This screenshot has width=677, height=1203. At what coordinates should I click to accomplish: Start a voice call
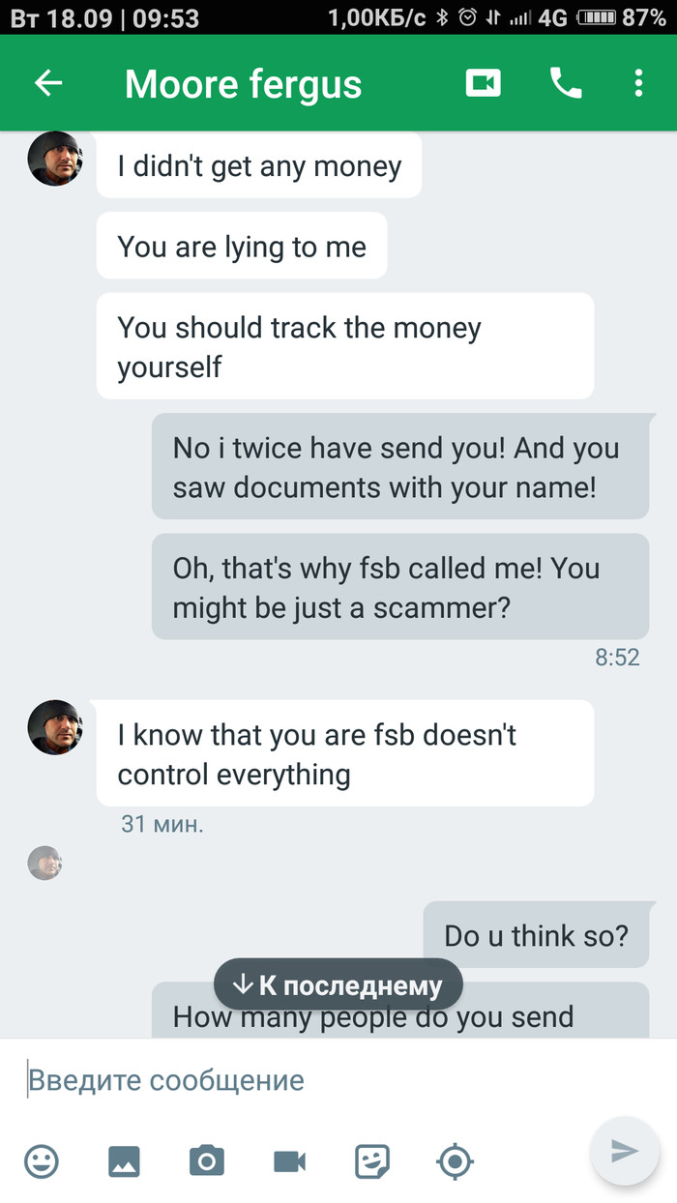tap(566, 84)
